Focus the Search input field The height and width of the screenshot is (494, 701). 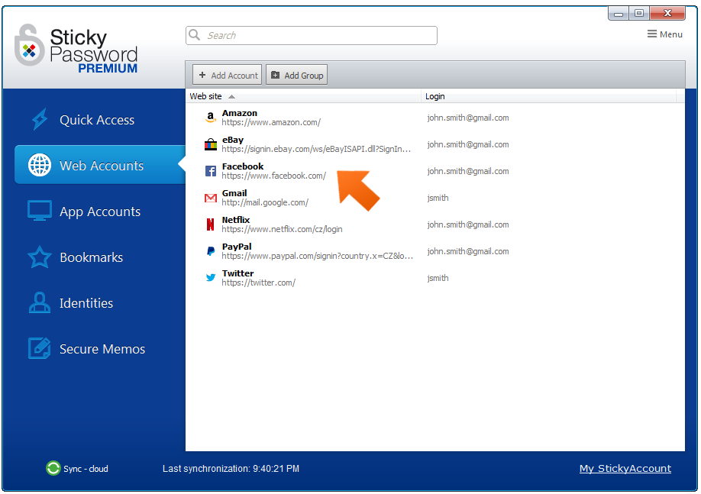(312, 35)
